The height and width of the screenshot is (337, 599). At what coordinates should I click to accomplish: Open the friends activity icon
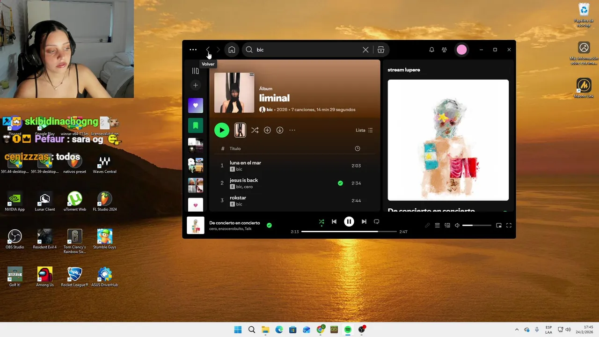tap(444, 50)
